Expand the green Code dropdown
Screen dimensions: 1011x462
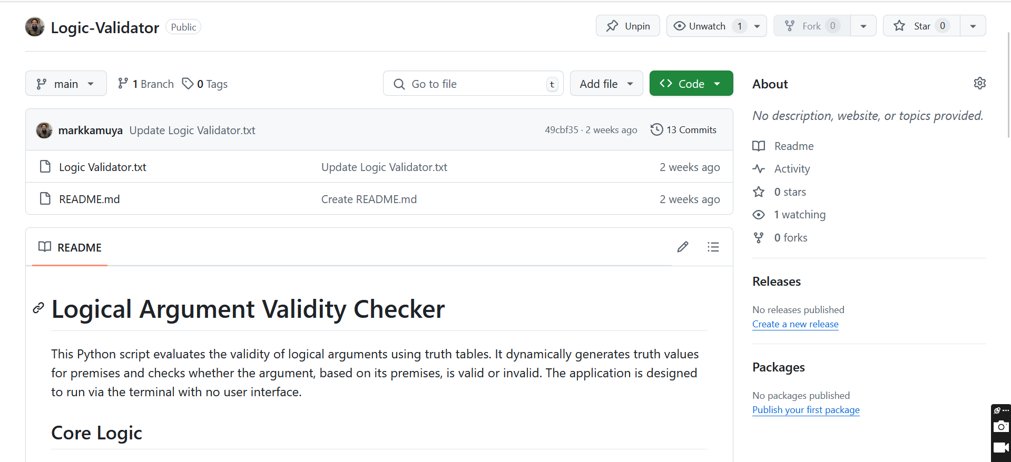(691, 84)
